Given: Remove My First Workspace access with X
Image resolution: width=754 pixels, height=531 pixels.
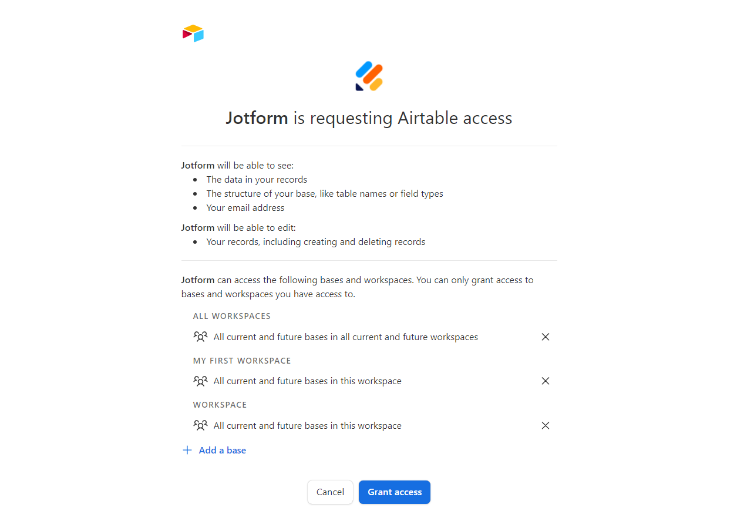Looking at the screenshot, I should pyautogui.click(x=546, y=381).
